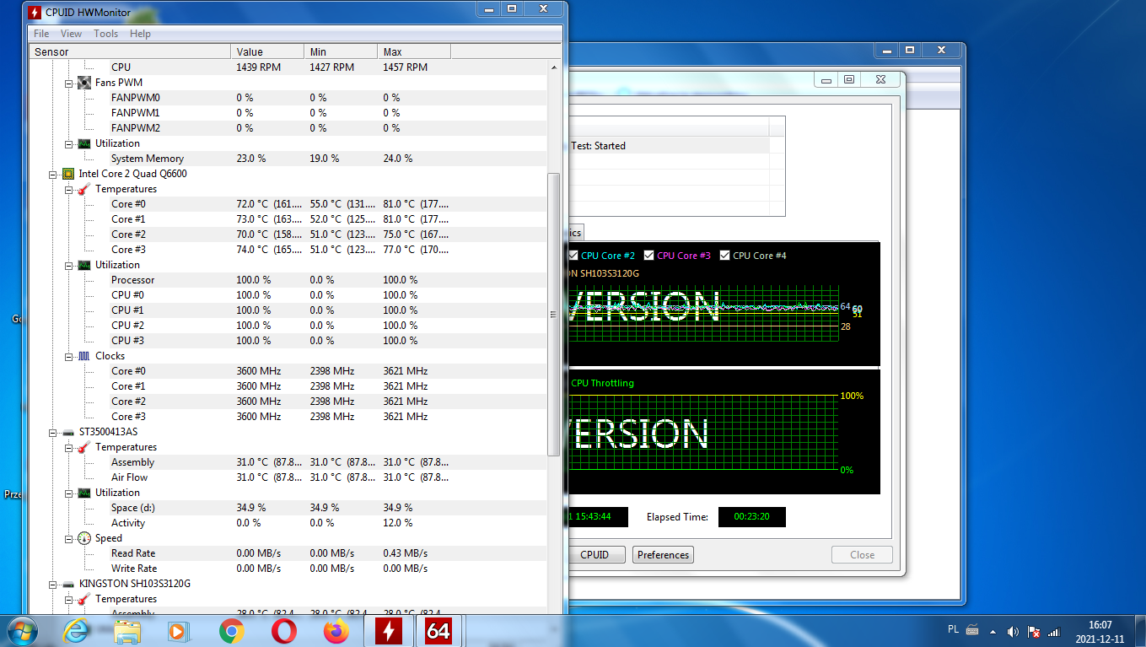
Task: Click the gauge icon beside Speed
Action: (84, 538)
